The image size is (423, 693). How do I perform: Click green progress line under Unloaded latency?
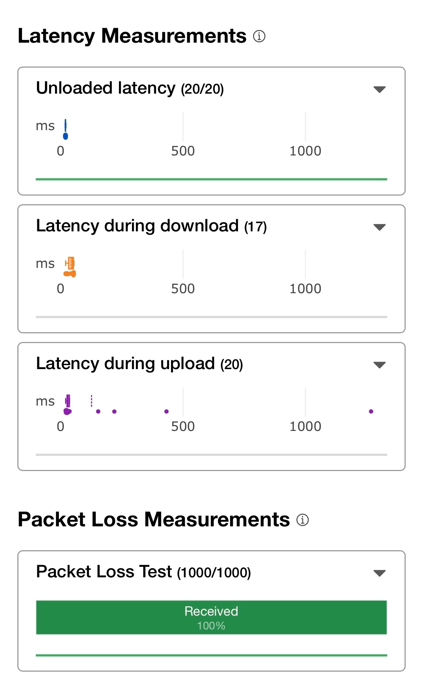[211, 179]
